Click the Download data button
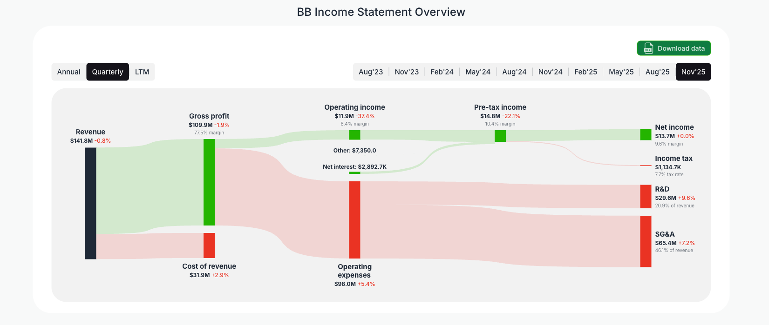Screen dimensions: 769x325 click(x=674, y=48)
